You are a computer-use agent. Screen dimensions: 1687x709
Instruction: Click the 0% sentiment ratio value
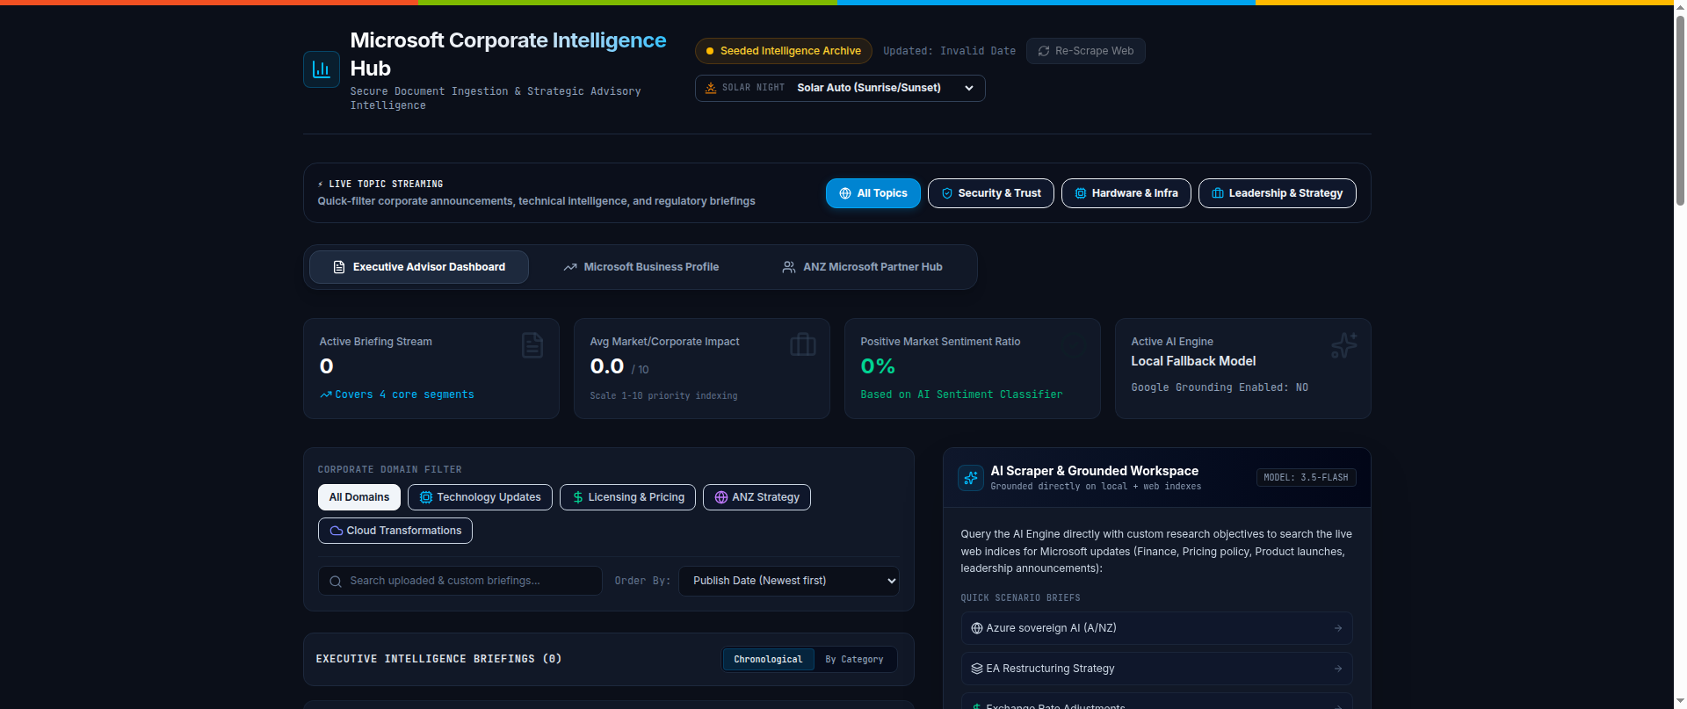pyautogui.click(x=878, y=366)
